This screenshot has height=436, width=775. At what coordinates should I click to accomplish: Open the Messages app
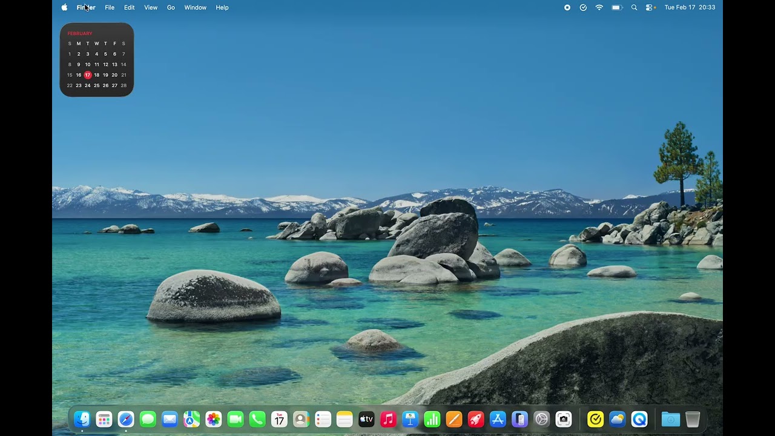[148, 419]
